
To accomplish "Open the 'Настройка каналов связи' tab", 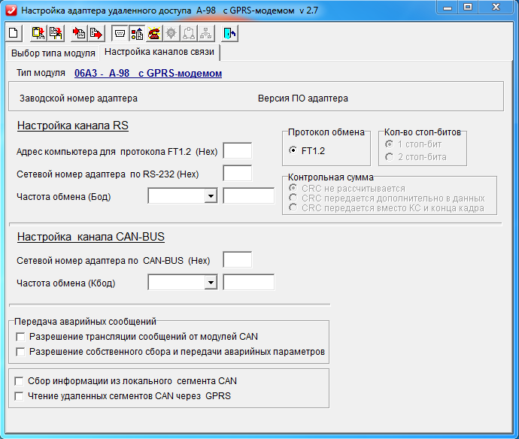I will pyautogui.click(x=159, y=53).
